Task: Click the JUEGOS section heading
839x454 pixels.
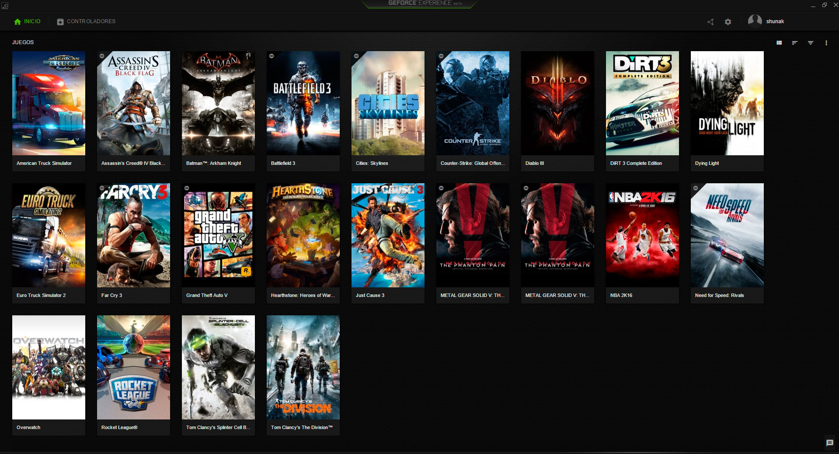Action: (x=23, y=42)
